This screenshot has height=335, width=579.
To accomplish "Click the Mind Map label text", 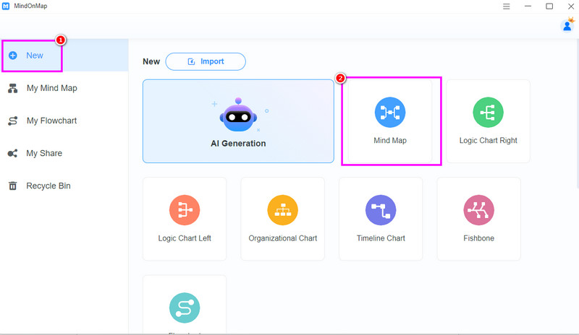I will click(390, 140).
